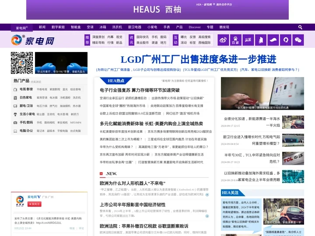
Task: Click the TV icon beside 电视/影音
Action: (x=15, y=90)
